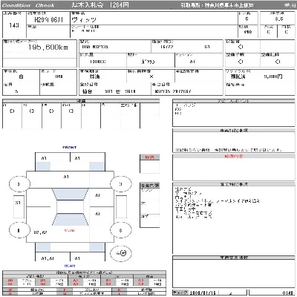Select the rear-right tire circle
This screenshot has height=297, width=297.
tap(120, 230)
